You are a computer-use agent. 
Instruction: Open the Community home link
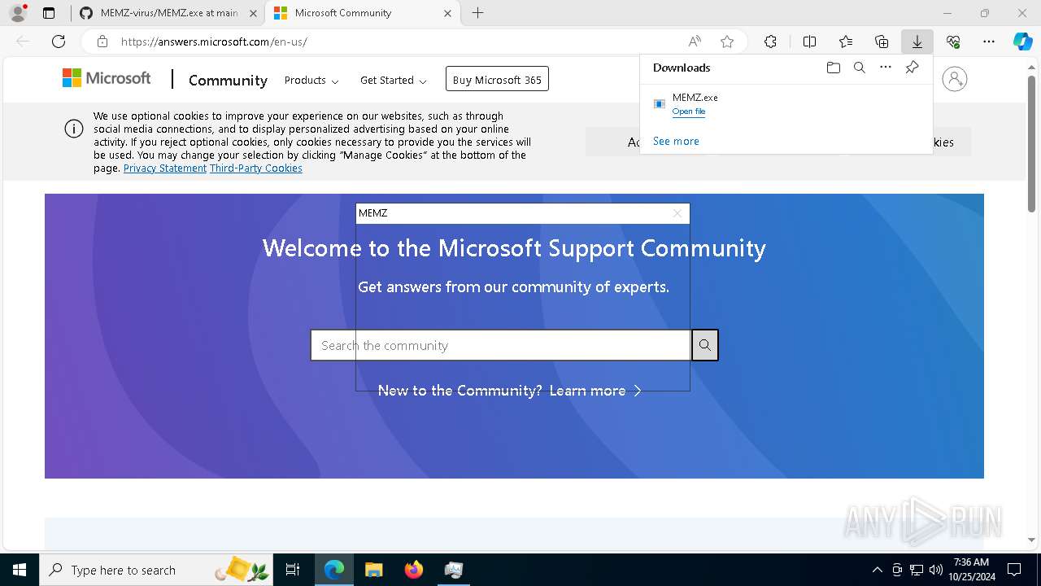pos(228,80)
